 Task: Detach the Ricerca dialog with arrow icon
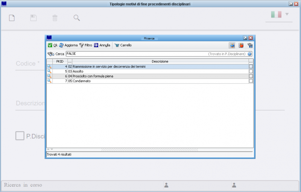click(245, 38)
